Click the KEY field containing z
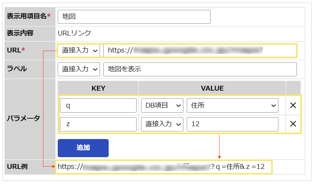315x184 pixels. pyautogui.click(x=98, y=124)
